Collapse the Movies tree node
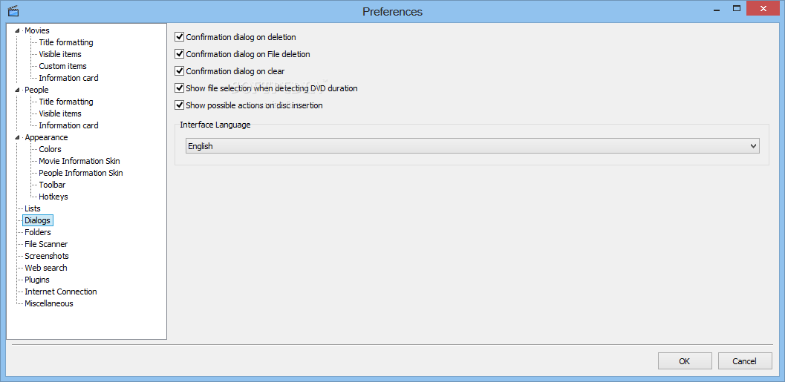This screenshot has width=785, height=382. [18, 30]
